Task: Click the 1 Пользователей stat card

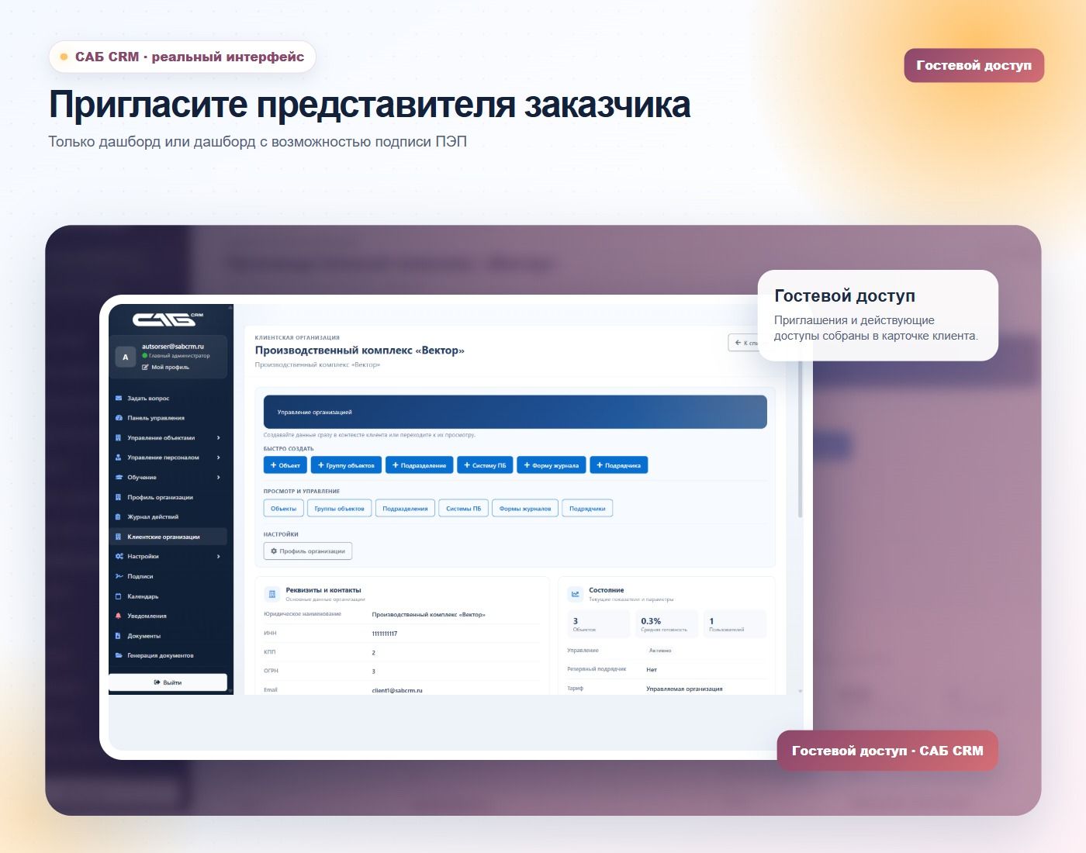Action: pyautogui.click(x=734, y=624)
